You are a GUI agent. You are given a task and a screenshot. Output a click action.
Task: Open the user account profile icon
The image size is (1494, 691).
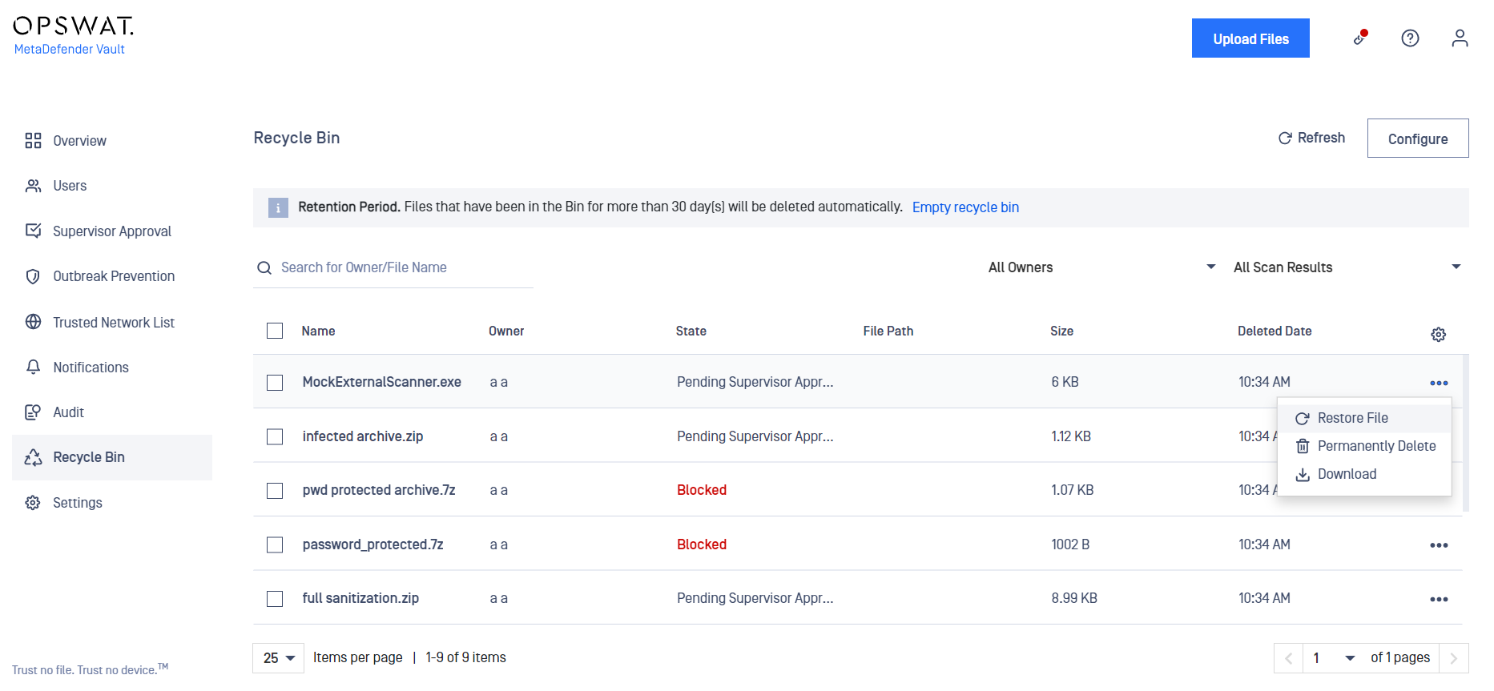click(1460, 38)
